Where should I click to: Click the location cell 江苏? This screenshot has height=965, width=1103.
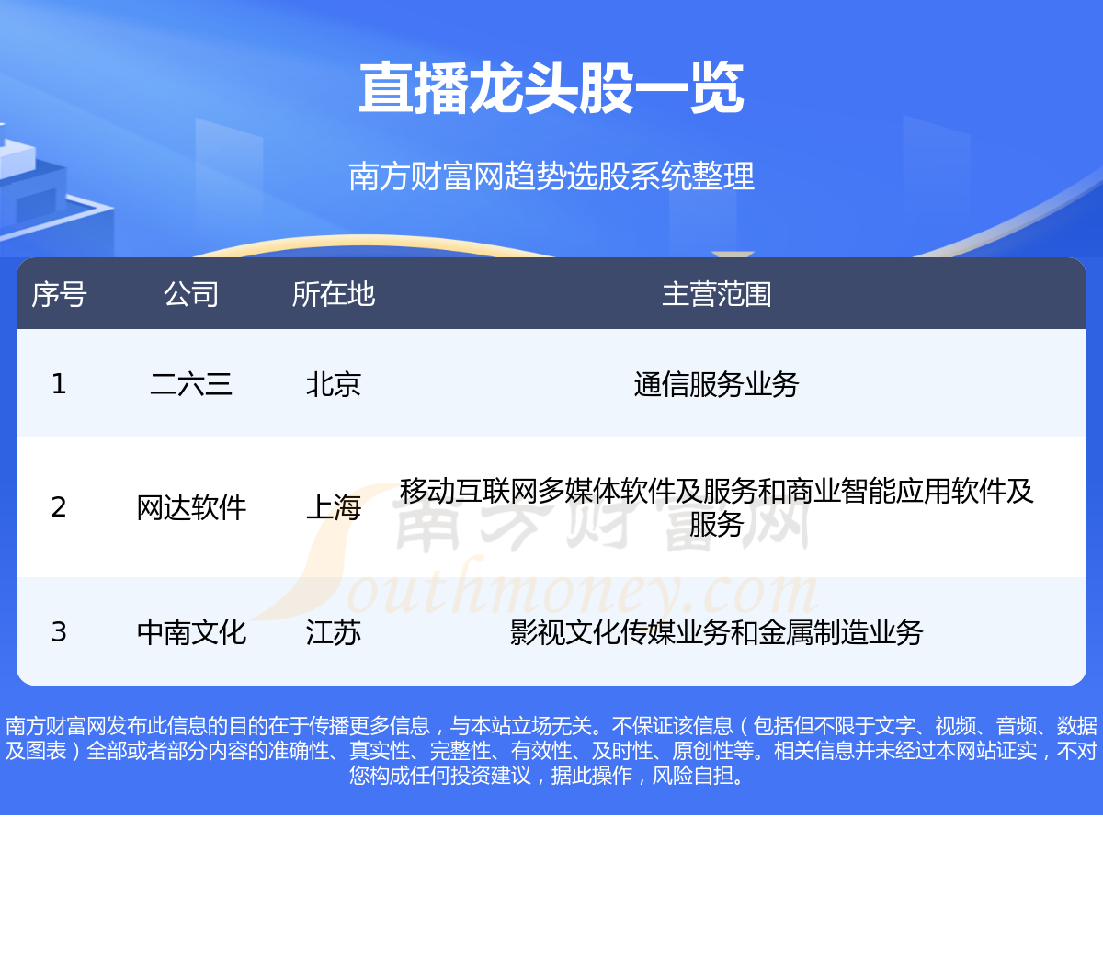pos(334,632)
